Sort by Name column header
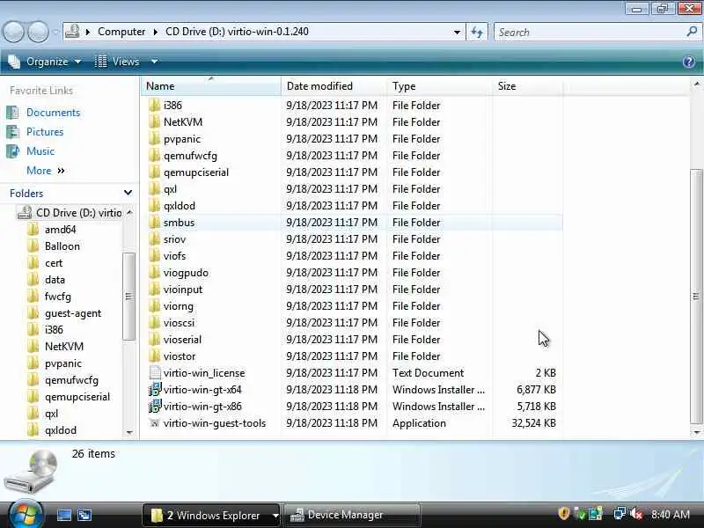704x528 pixels. coord(211,86)
